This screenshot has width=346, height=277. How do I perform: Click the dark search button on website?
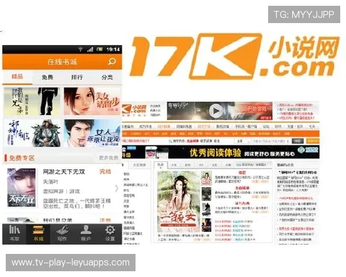tap(298, 141)
